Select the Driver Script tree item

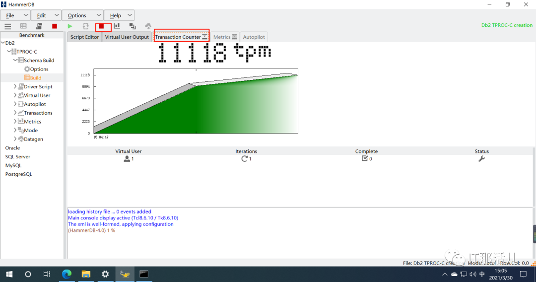click(x=35, y=86)
